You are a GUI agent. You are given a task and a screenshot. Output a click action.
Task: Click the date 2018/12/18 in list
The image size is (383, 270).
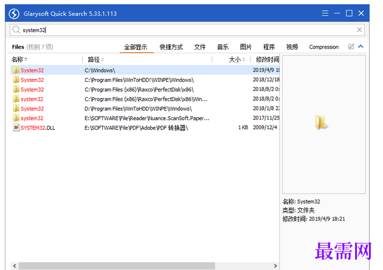[x=266, y=79]
